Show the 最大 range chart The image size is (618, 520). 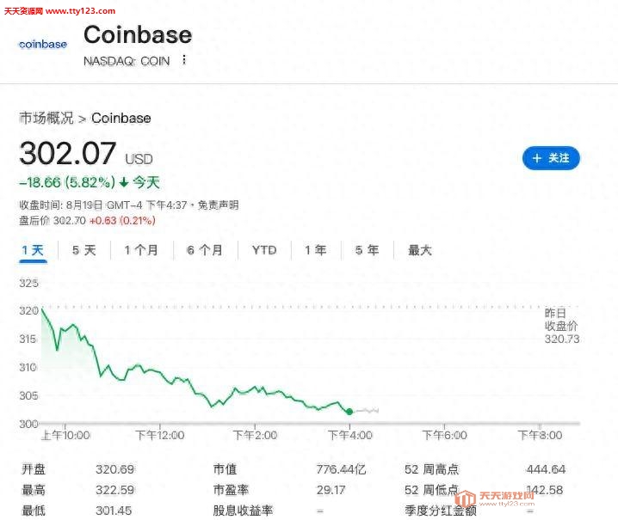click(x=420, y=250)
